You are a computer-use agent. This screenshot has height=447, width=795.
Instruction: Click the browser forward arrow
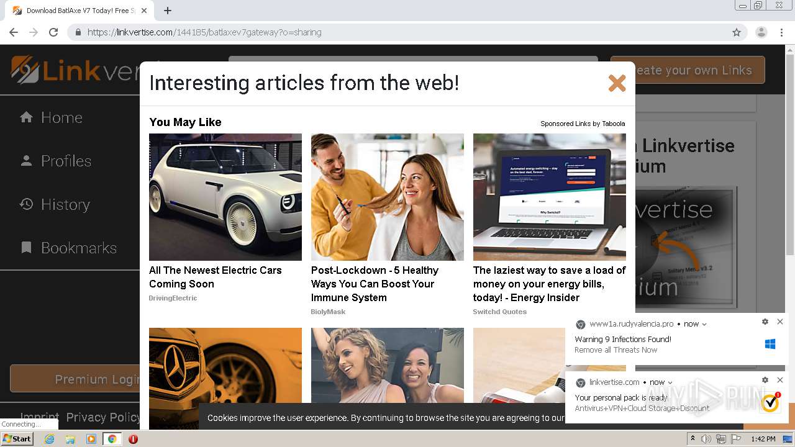tap(34, 32)
